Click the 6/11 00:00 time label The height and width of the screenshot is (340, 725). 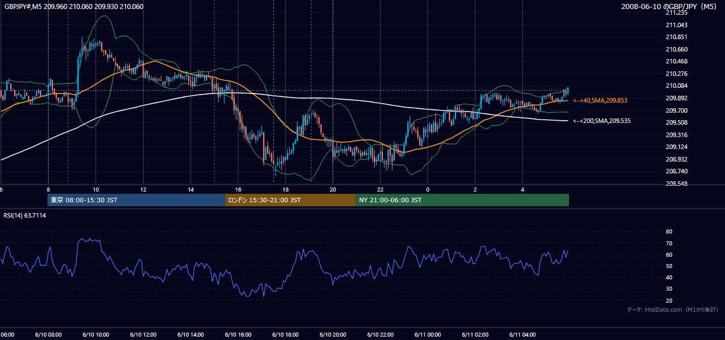[427, 335]
